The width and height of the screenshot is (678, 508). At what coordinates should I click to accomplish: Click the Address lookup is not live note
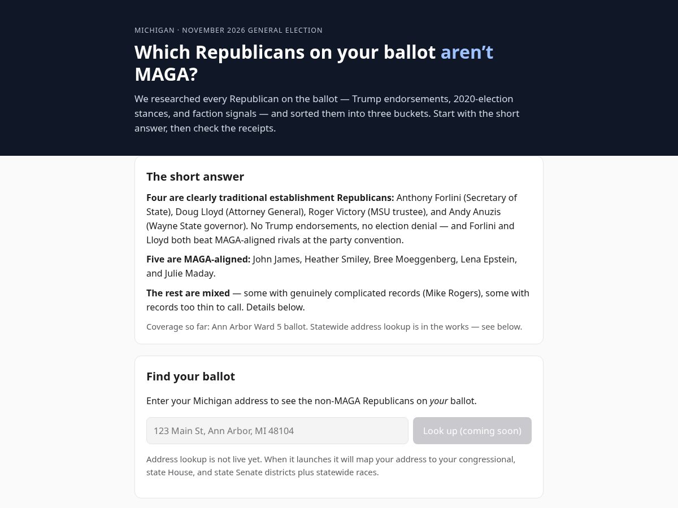pyautogui.click(x=331, y=466)
